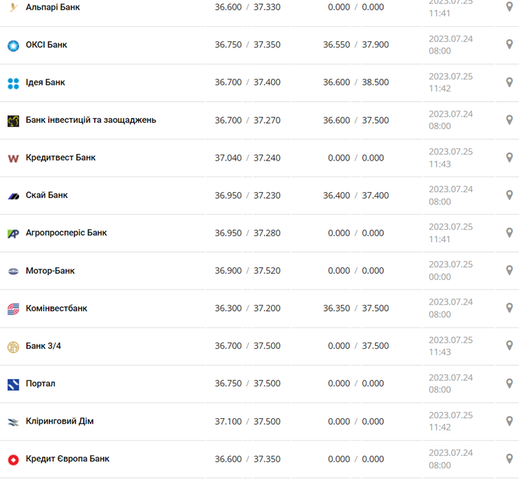This screenshot has height=484, width=519.
Task: Open the Альпарі Банк link
Action: pos(52,7)
